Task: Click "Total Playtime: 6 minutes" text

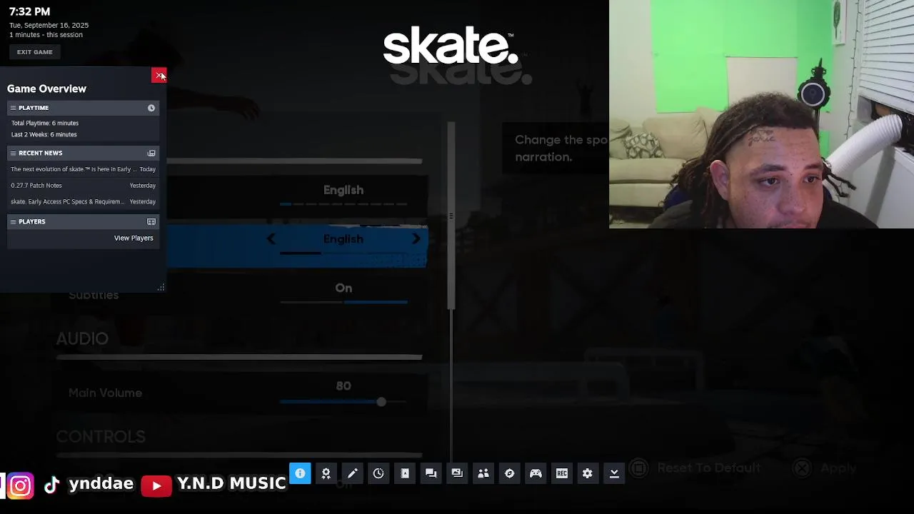Action: (45, 123)
